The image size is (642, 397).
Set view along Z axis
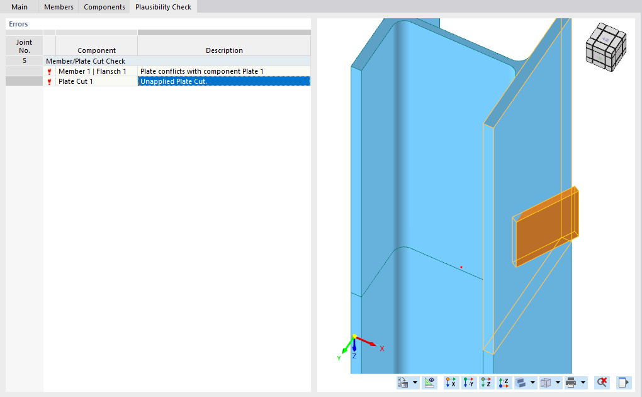pyautogui.click(x=487, y=383)
